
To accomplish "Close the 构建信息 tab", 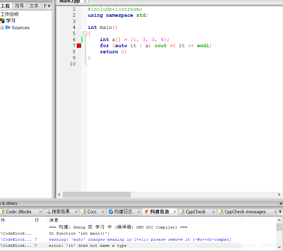I will 175,212.
